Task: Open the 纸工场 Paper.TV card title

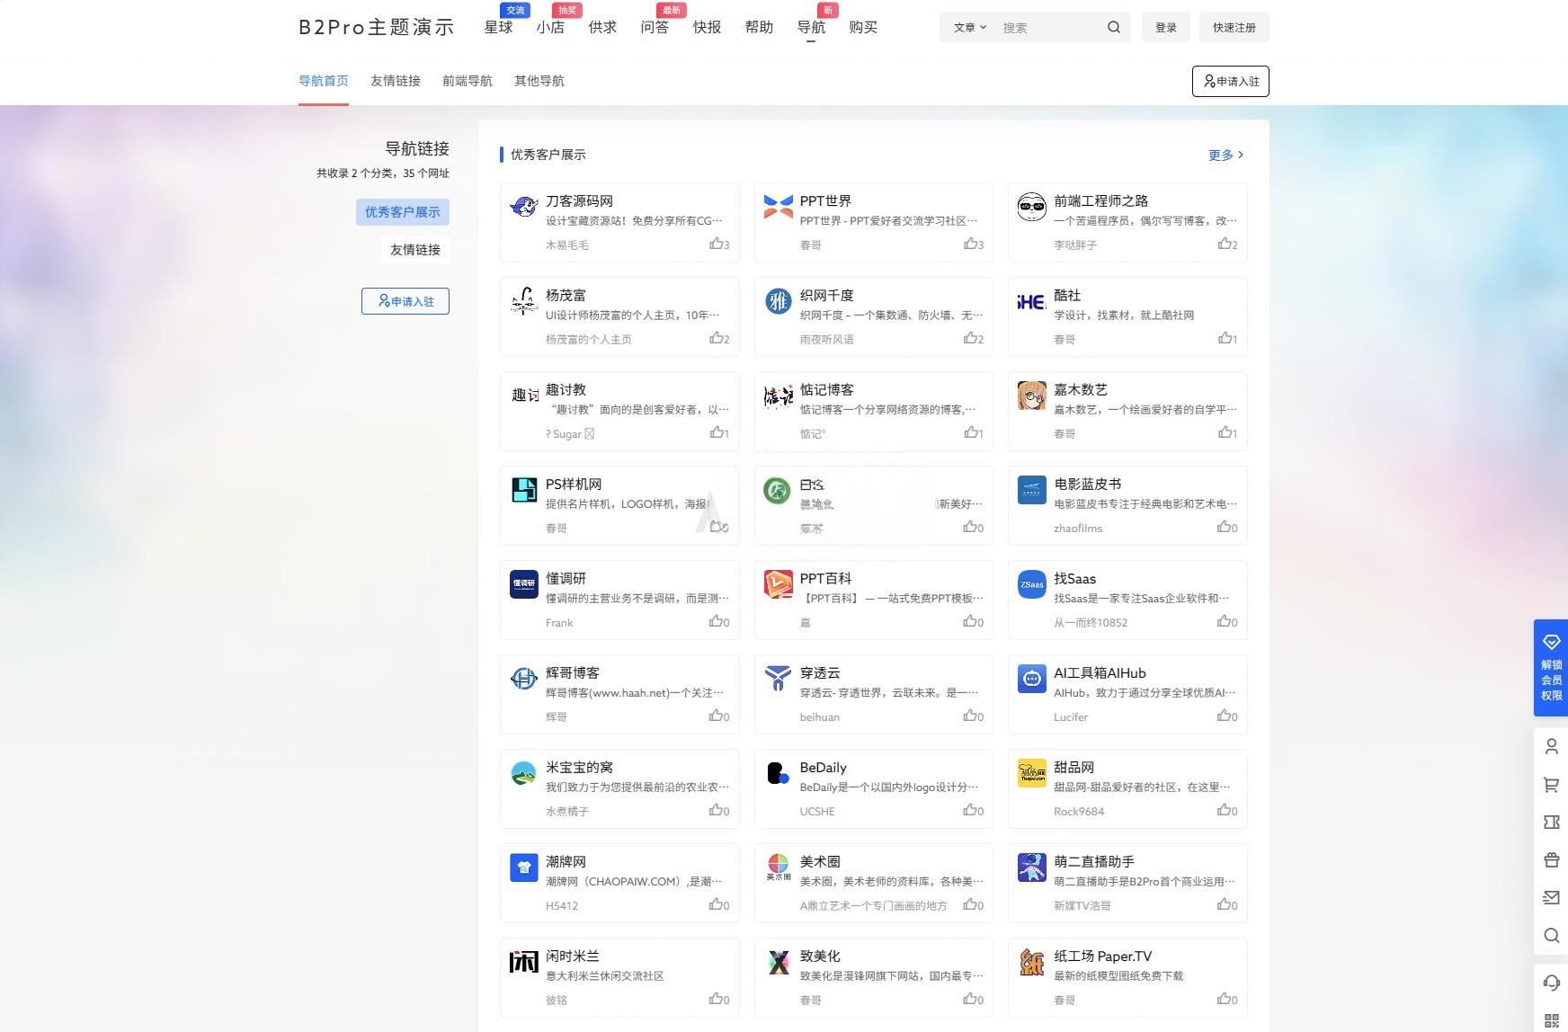Action: click(1102, 956)
